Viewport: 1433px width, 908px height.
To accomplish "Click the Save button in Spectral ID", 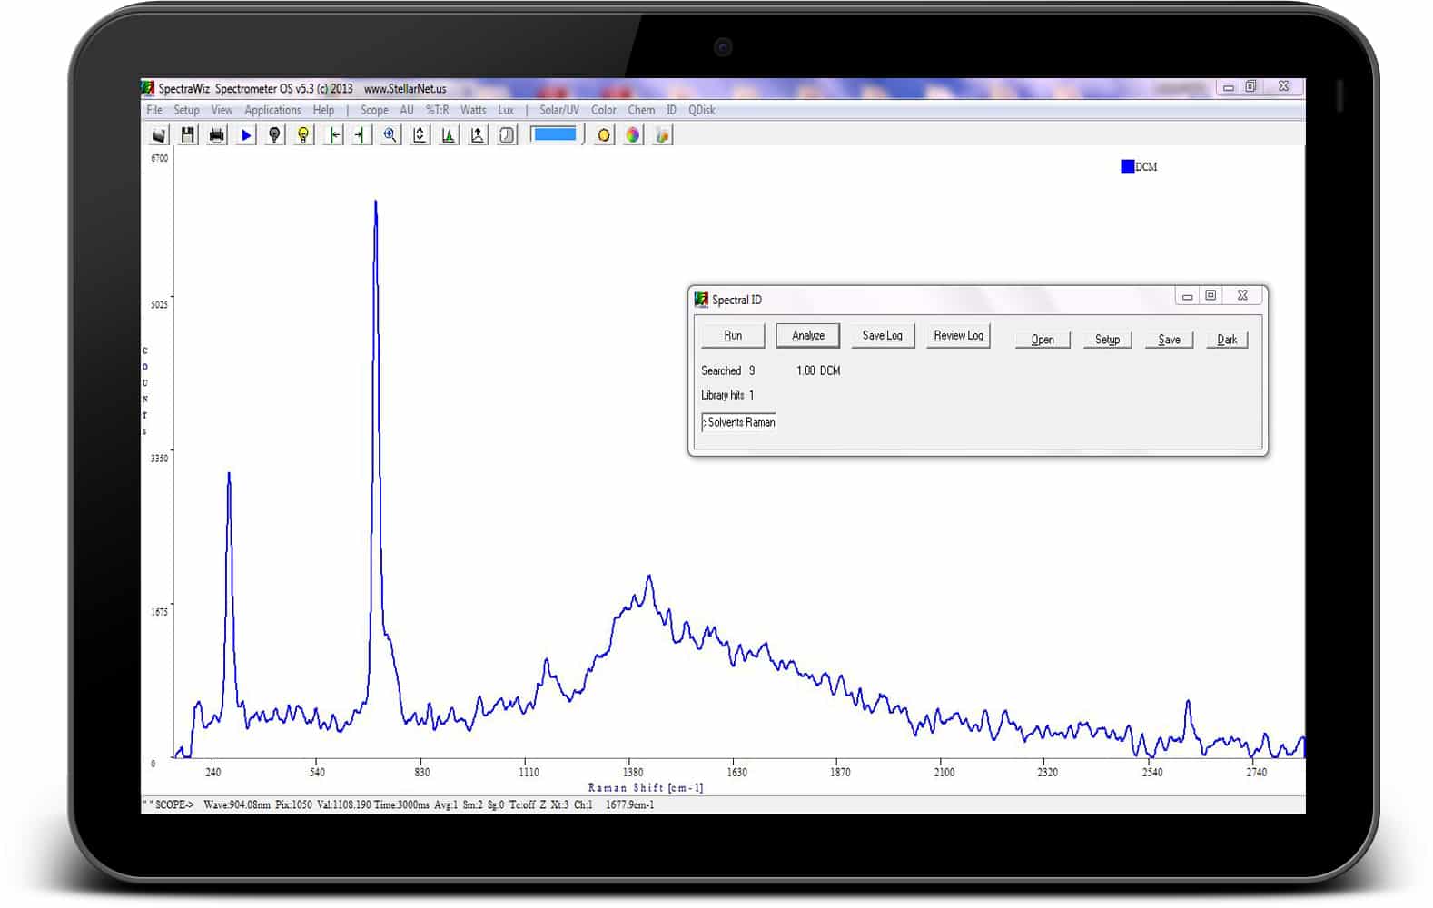I will point(1169,340).
